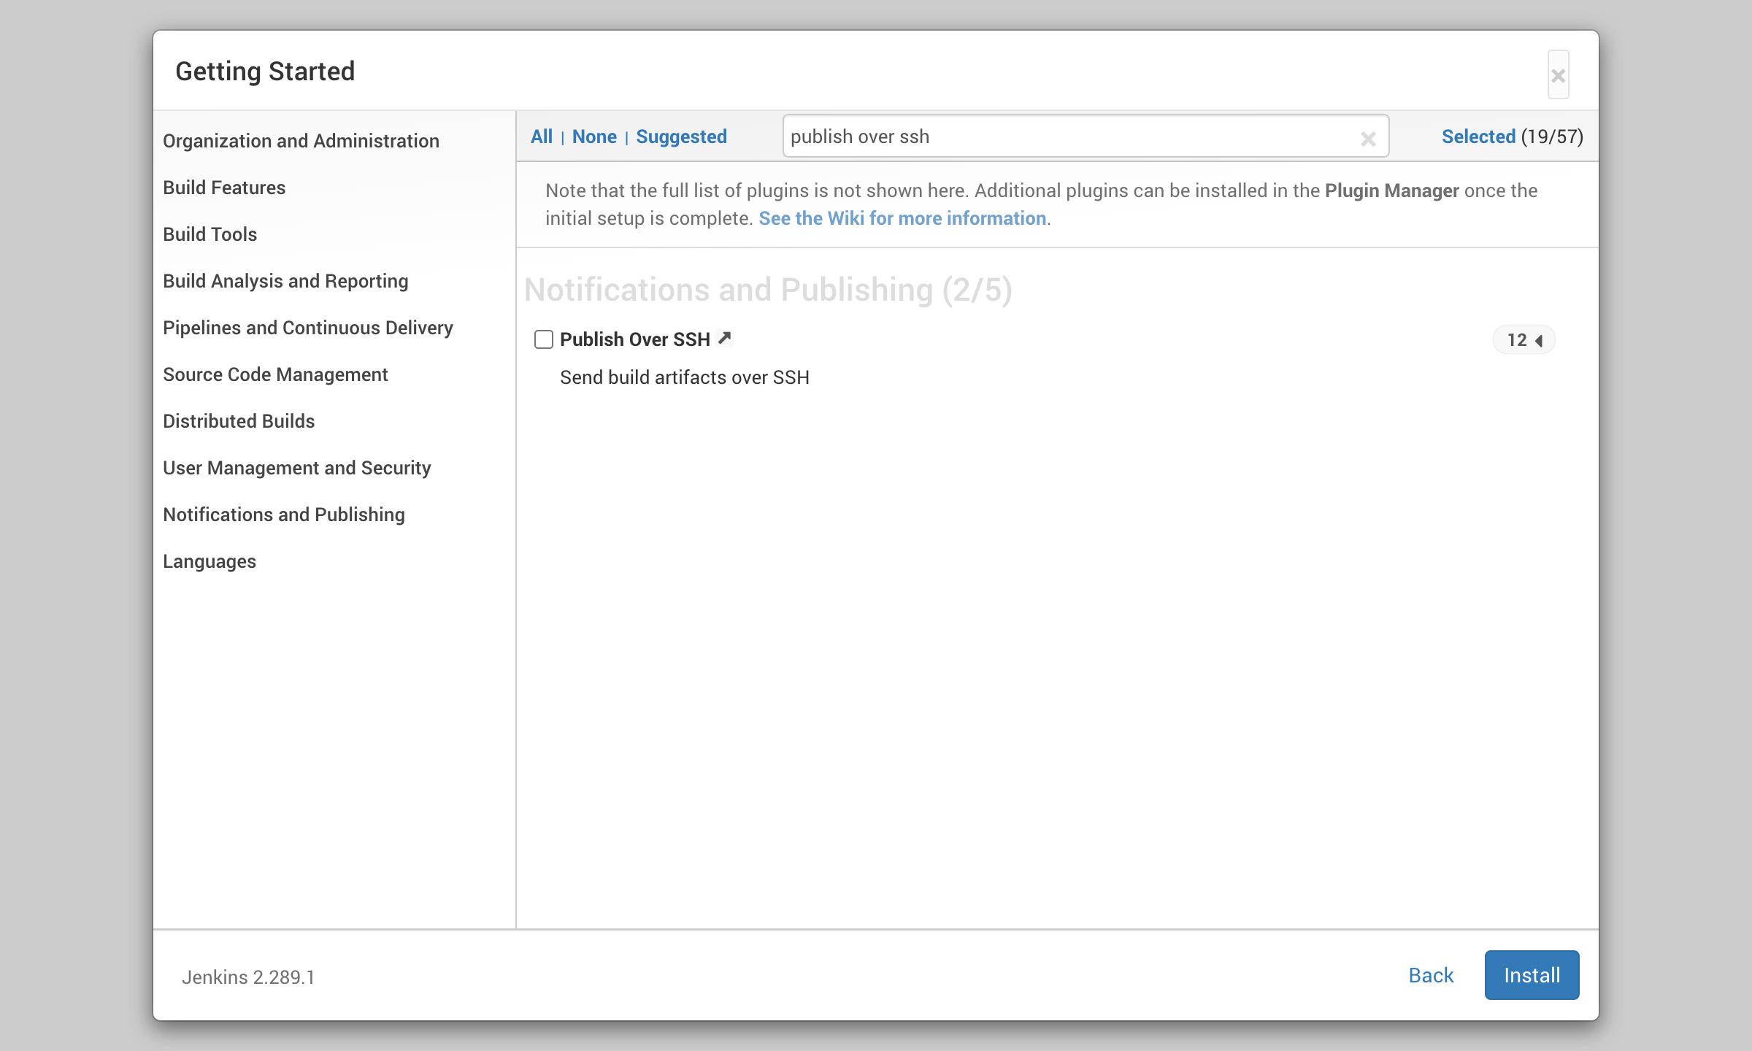Show Selected plugins filter

(x=1478, y=136)
